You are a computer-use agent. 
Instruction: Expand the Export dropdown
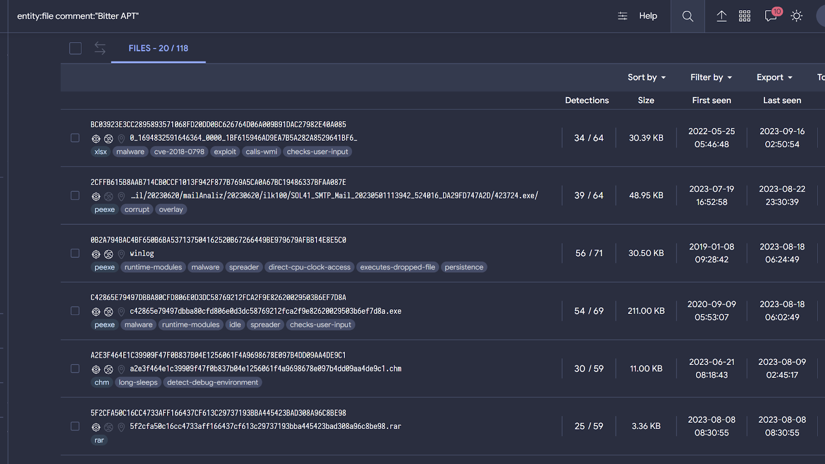774,77
